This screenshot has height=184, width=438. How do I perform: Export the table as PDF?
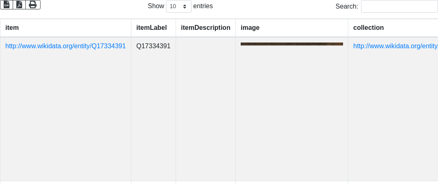coord(19,4)
